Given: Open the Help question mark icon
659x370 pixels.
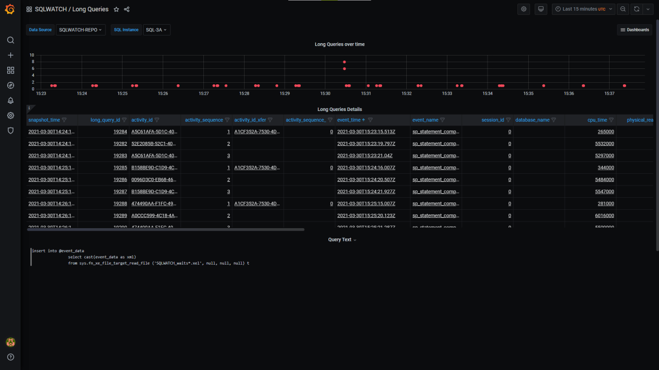Looking at the screenshot, I should tap(10, 357).
